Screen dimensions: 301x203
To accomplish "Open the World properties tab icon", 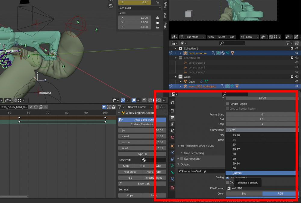I will tap(172, 138).
